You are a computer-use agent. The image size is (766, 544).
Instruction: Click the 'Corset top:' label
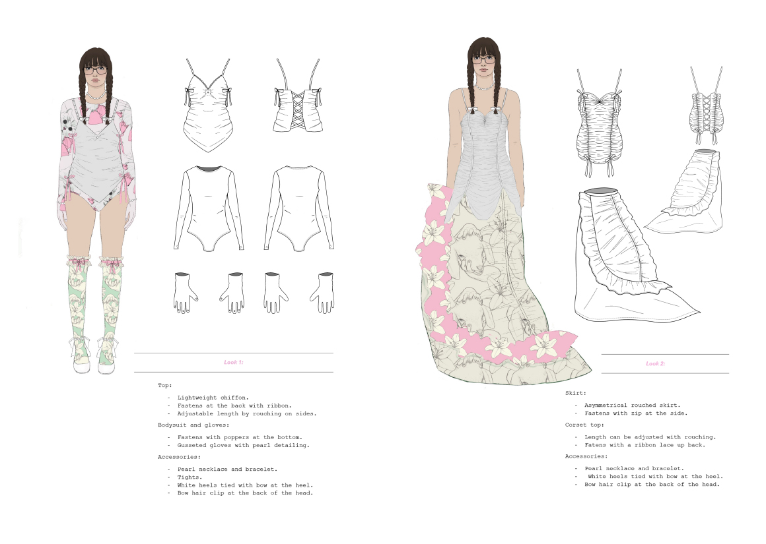point(584,425)
